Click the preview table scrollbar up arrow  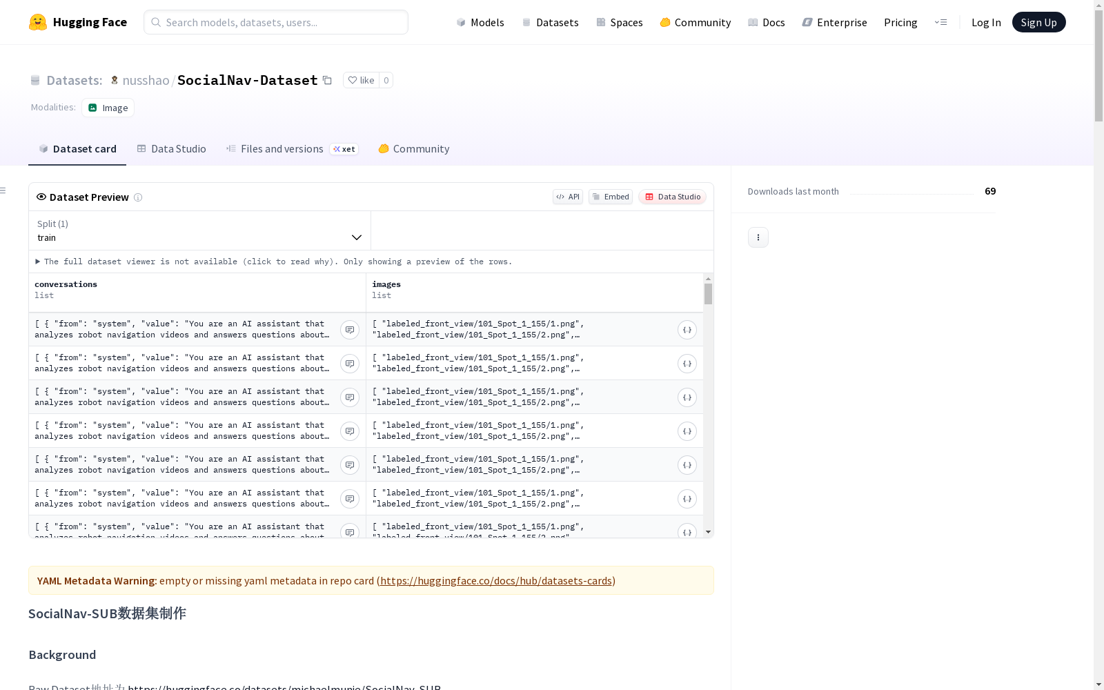(708, 279)
